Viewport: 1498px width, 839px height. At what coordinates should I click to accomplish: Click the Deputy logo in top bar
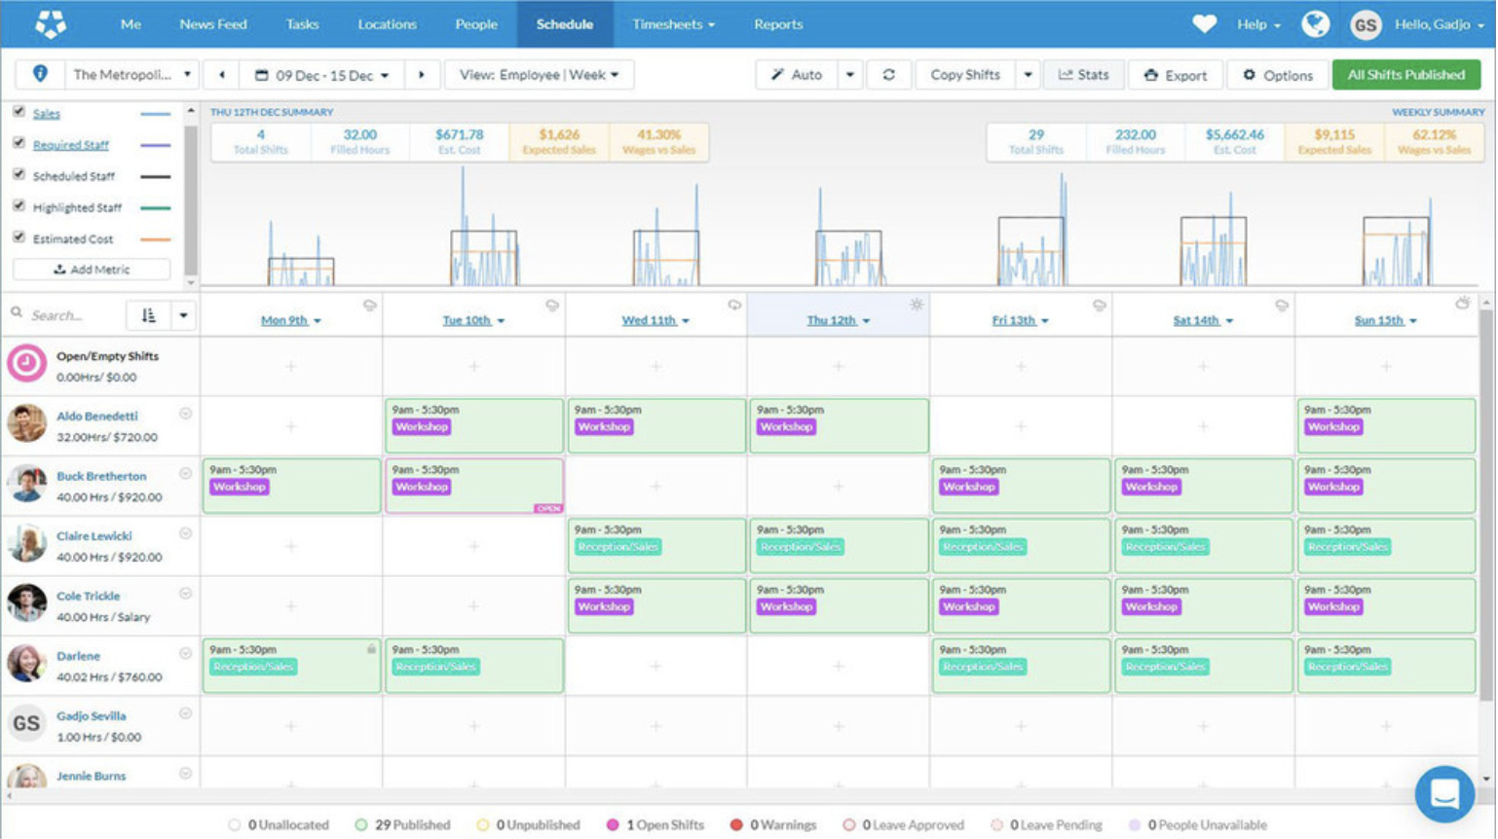(x=51, y=23)
